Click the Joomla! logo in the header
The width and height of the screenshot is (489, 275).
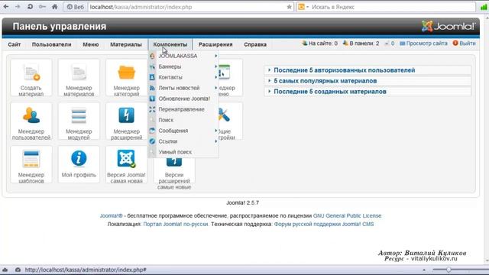coord(449,26)
